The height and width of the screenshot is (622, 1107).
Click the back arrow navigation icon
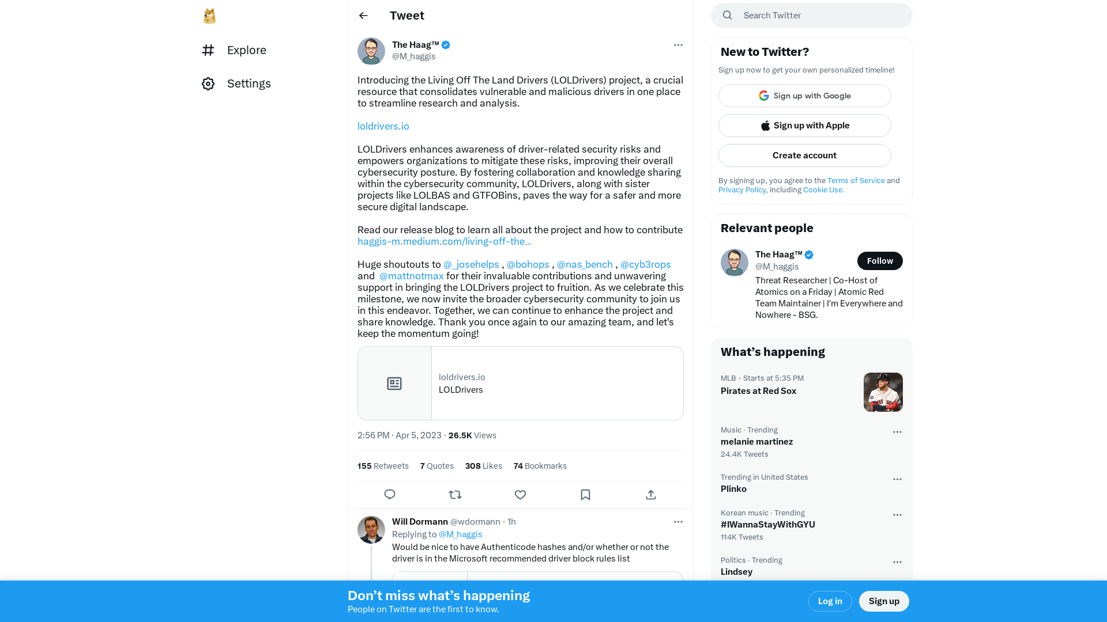coord(363,15)
